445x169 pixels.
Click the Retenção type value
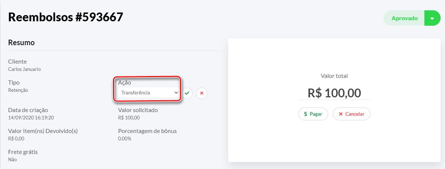tap(18, 90)
